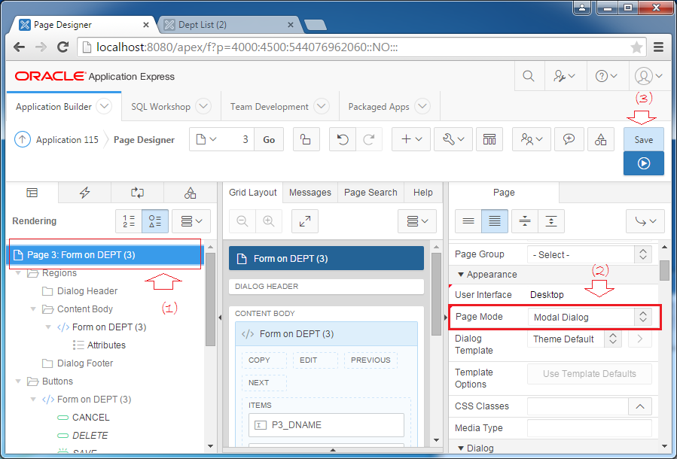Toggle the magnifier zoom-out icon in Grid Layout
The height and width of the screenshot is (459, 677).
point(242,220)
